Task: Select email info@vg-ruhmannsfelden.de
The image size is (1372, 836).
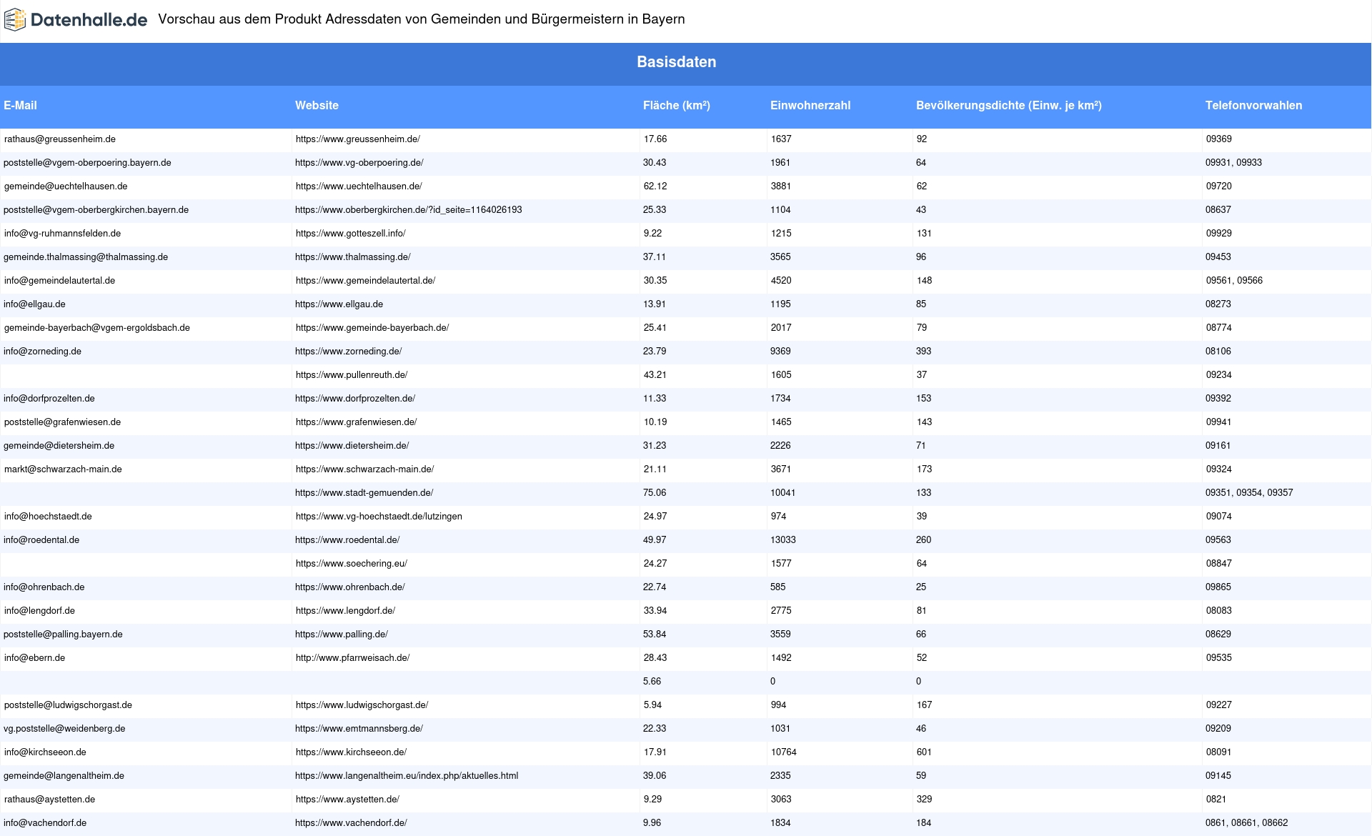Action: (x=62, y=234)
